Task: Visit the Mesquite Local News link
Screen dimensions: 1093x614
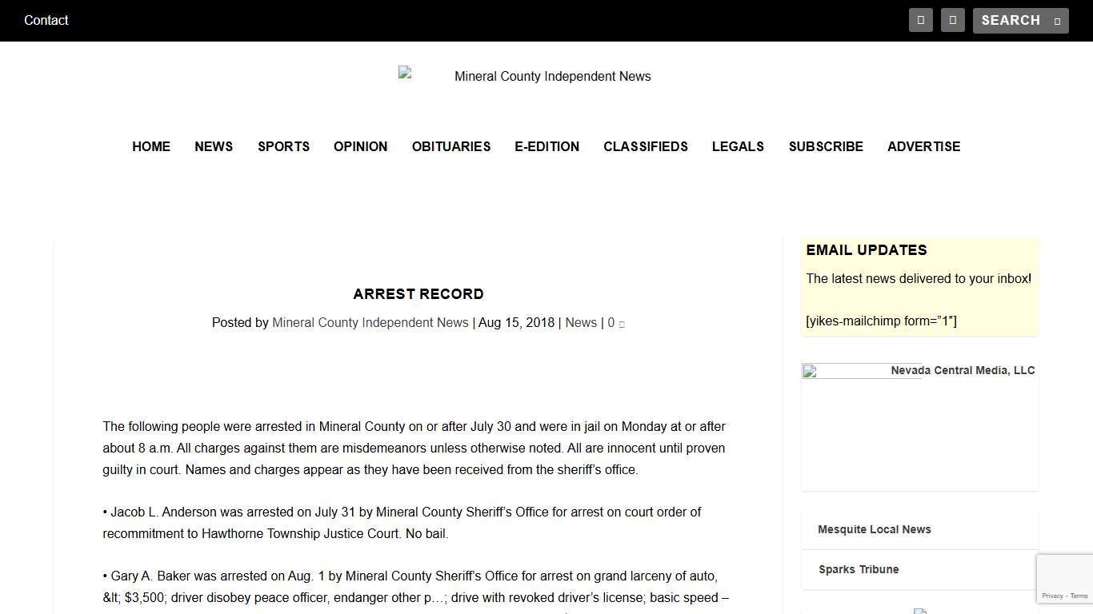Action: (874, 529)
